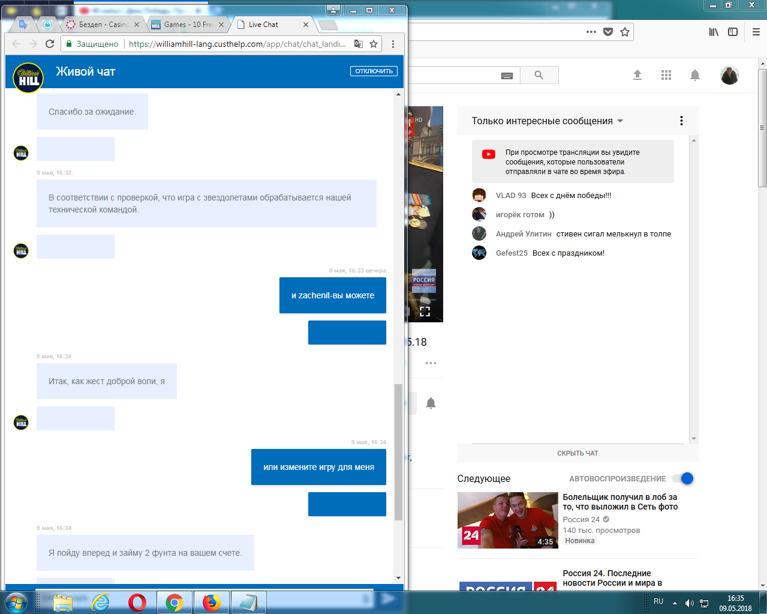The width and height of the screenshot is (767, 614).
Task: Enter fullscreen on the video player
Action: pyautogui.click(x=425, y=311)
